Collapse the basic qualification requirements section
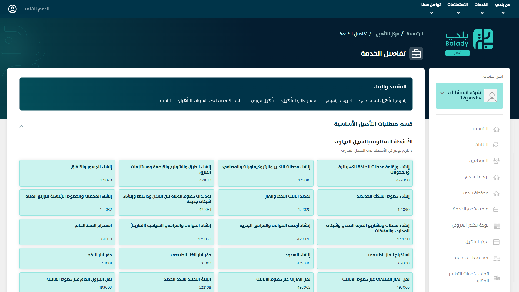The image size is (519, 292). (22, 126)
